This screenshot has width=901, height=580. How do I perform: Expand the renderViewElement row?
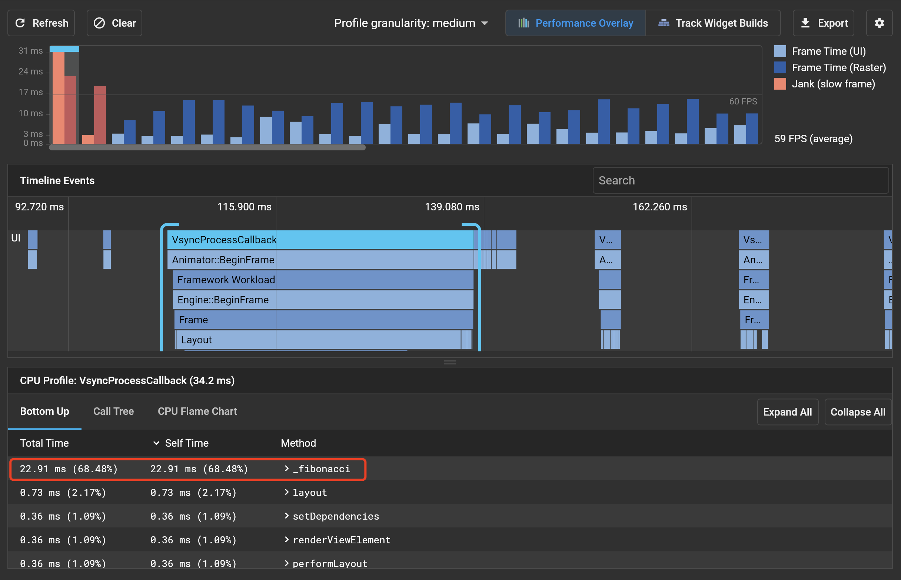287,540
